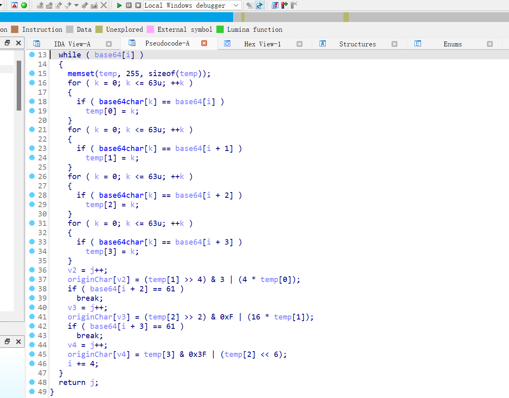Viewport: 509px width, 398px height.
Task: Click the olive Unexplored legend swatch
Action: coord(99,29)
